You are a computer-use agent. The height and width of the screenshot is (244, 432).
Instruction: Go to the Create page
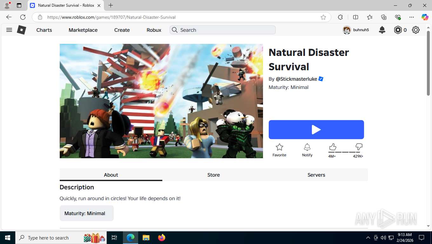click(122, 30)
